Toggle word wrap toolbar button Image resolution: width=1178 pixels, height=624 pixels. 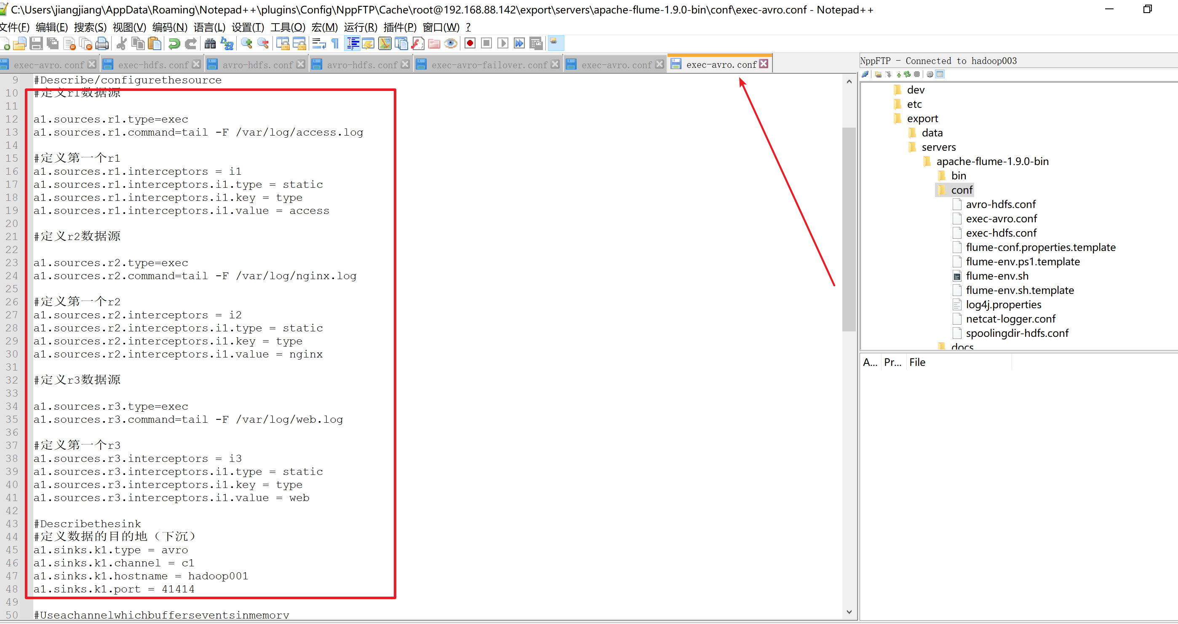(x=319, y=44)
